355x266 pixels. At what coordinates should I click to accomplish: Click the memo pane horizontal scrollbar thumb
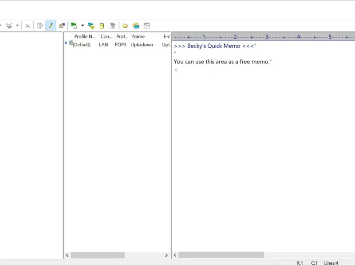pyautogui.click(x=221, y=255)
